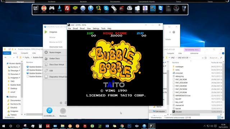
Task: Select 1943 folder in left Explorer tree
Action: point(12,81)
